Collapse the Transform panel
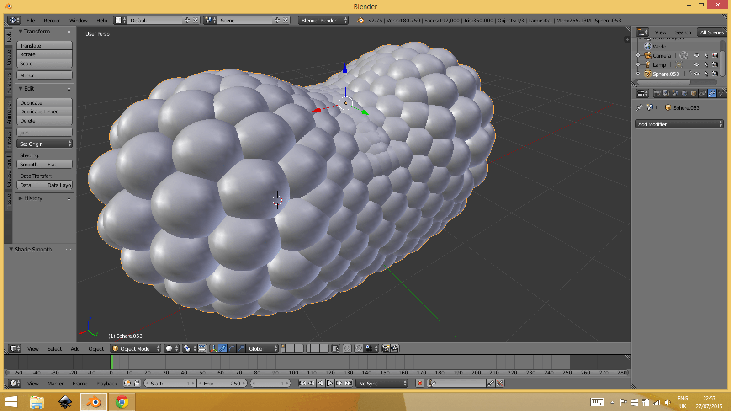This screenshot has height=411, width=731. click(x=20, y=32)
